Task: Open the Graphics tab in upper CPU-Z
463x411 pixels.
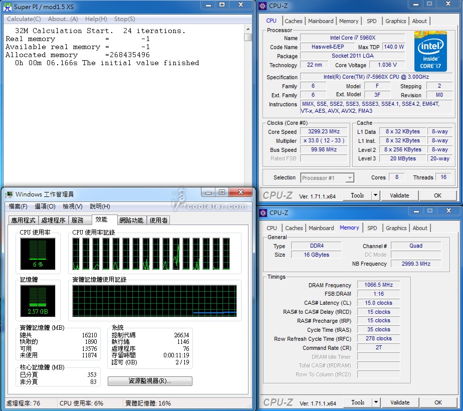Action: 396,21
